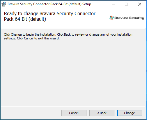Click the 'Pack 64-Bit (default)' heading line
The image size is (147, 120).
click(x=25, y=19)
